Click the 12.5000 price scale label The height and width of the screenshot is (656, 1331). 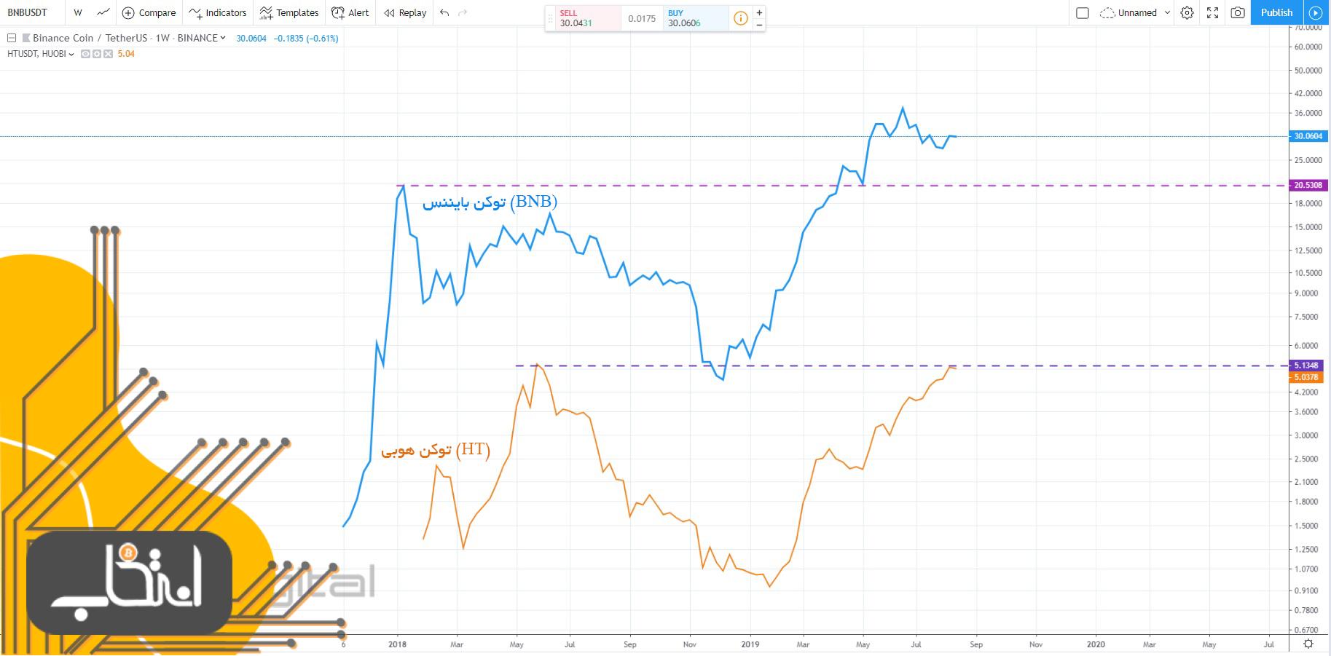click(1308, 250)
